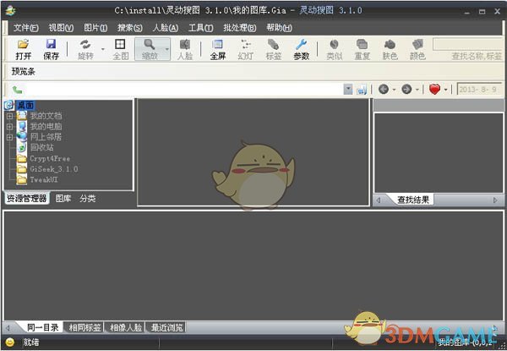Open the 工具(T) menu
Image resolution: width=507 pixels, height=351 pixels.
(x=201, y=28)
